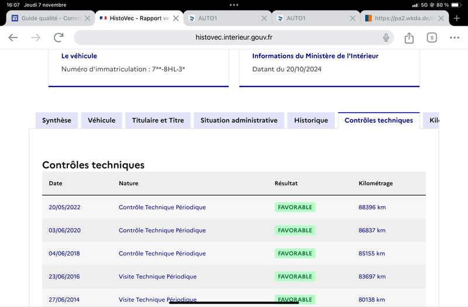This screenshot has width=468, height=307.
Task: Click FAVORABLE badge for 20/05/2022
Action: [x=295, y=207]
